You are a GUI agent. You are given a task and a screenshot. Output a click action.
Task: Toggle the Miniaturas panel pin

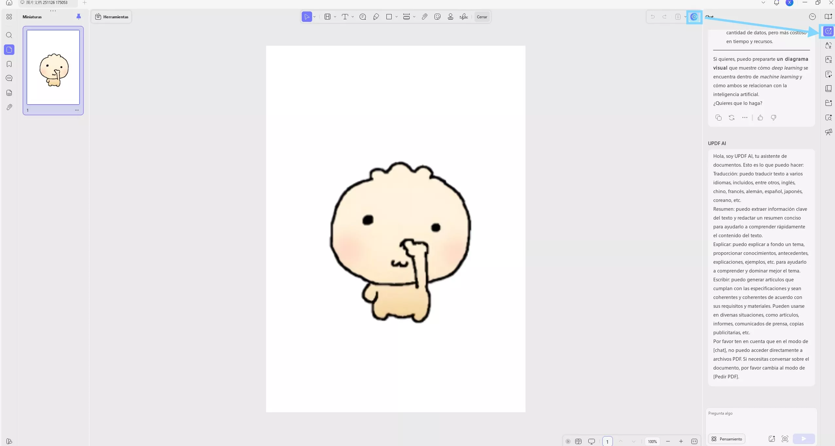tap(79, 17)
